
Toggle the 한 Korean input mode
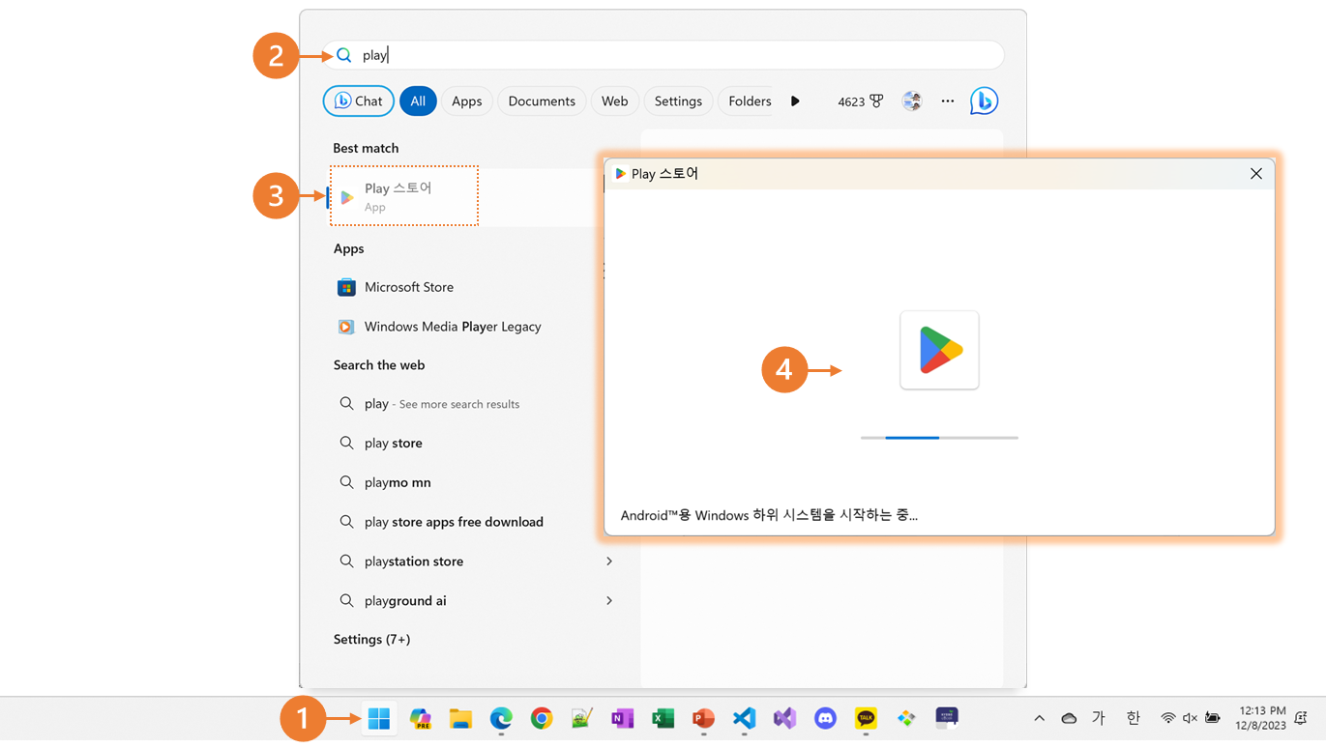1133,718
